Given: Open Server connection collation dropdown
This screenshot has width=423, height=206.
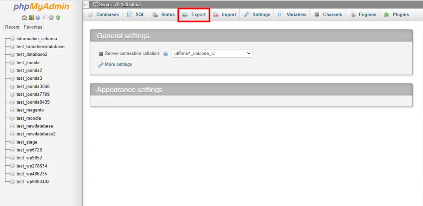Looking at the screenshot, I should (x=212, y=53).
